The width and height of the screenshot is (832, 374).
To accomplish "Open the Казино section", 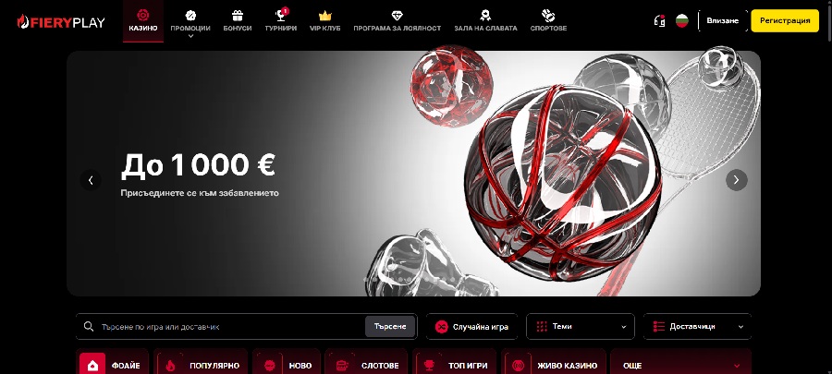I will [142, 20].
